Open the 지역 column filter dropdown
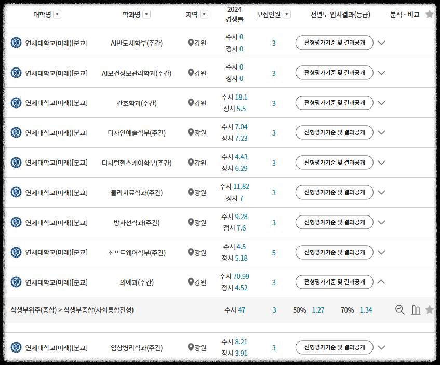Screen dimensions: 440x365 (x=204, y=15)
